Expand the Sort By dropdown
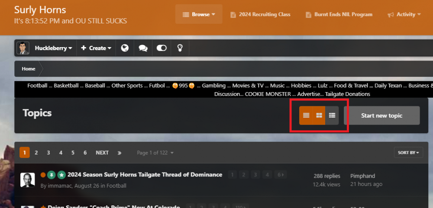The width and height of the screenshot is (433, 208). [408, 153]
